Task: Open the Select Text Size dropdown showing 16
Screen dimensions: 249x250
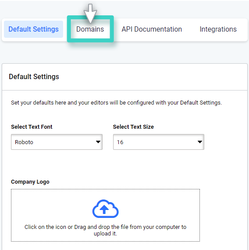Action: [159, 142]
